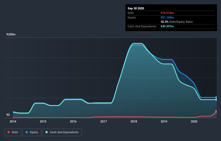Click the Equity row label in tooltip
The width and height of the screenshot is (221, 141).
click(132, 17)
